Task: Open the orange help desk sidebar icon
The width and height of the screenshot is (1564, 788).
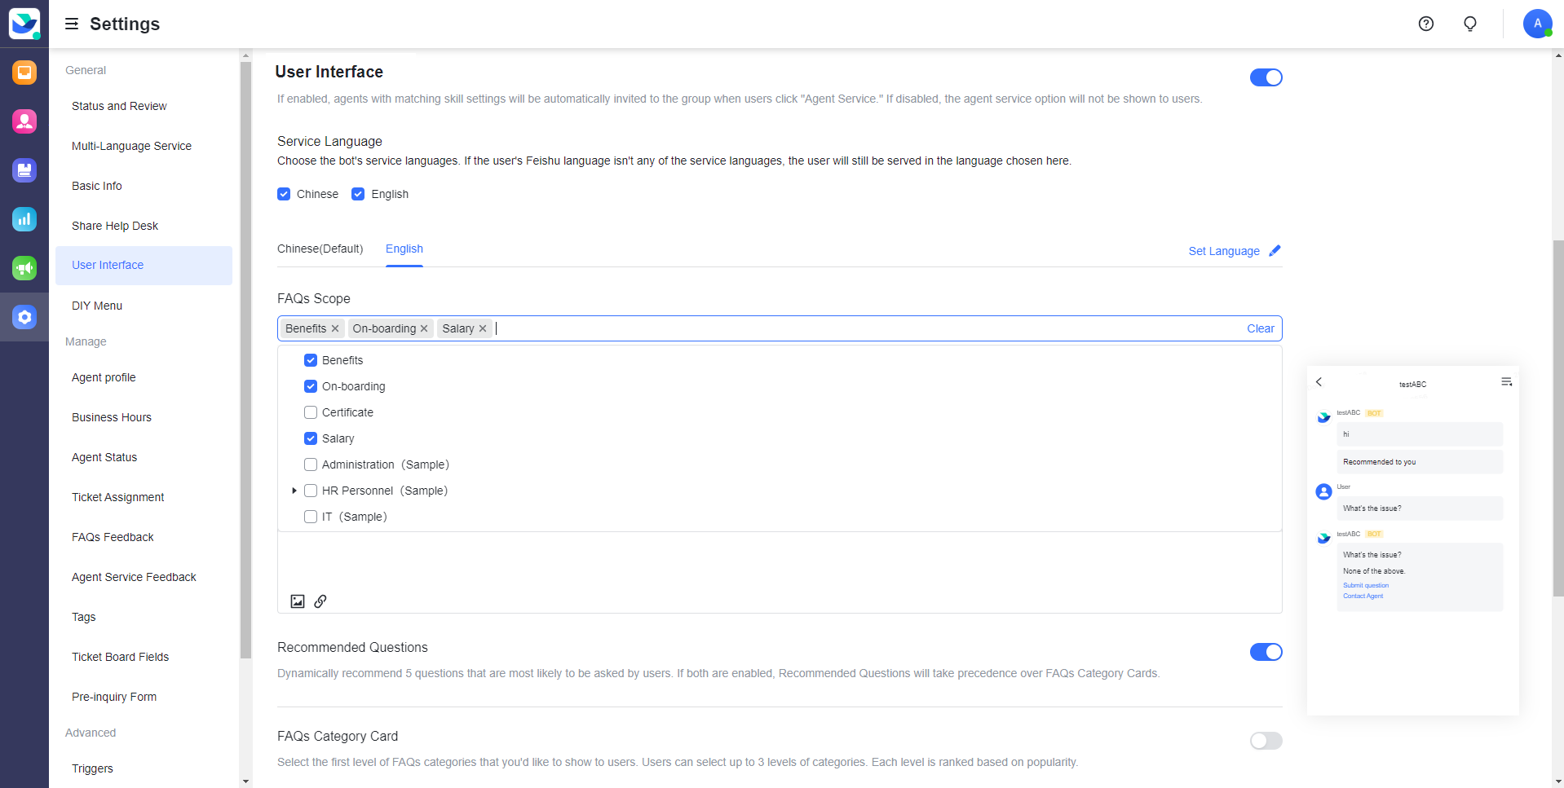Action: coord(24,73)
